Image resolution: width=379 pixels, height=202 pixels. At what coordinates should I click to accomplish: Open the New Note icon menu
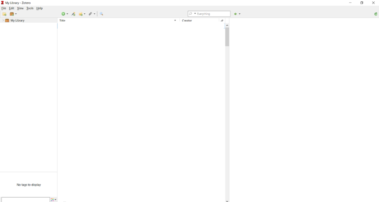click(82, 14)
